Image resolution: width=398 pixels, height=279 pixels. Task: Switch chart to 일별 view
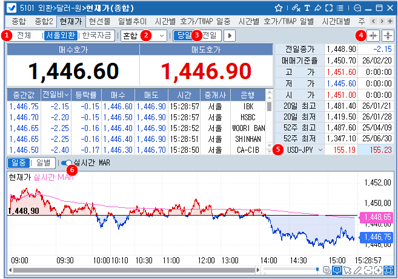[x=43, y=163]
